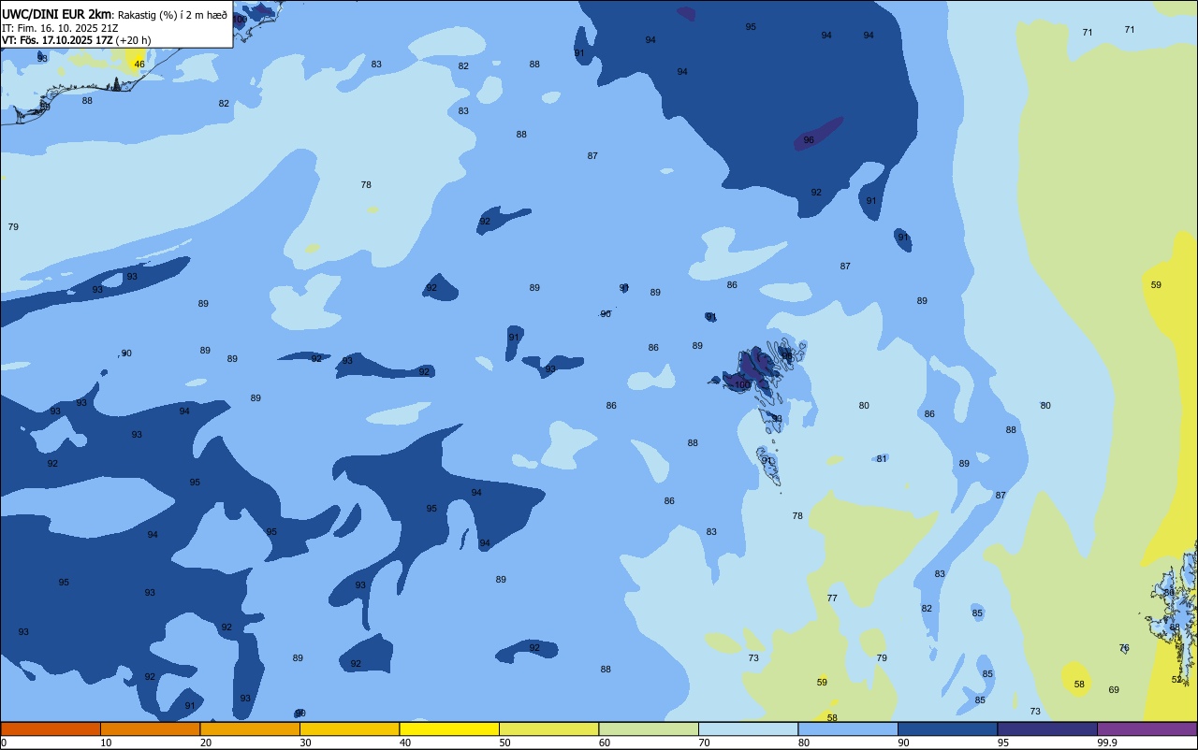This screenshot has height=750, width=1198.
Task: Click the 'Rakastig (%) í 2 m hæð' label
Action: pyautogui.click(x=172, y=15)
